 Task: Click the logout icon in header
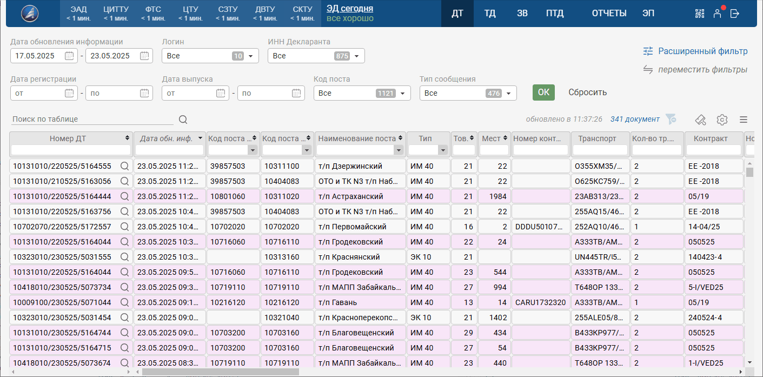tap(735, 14)
